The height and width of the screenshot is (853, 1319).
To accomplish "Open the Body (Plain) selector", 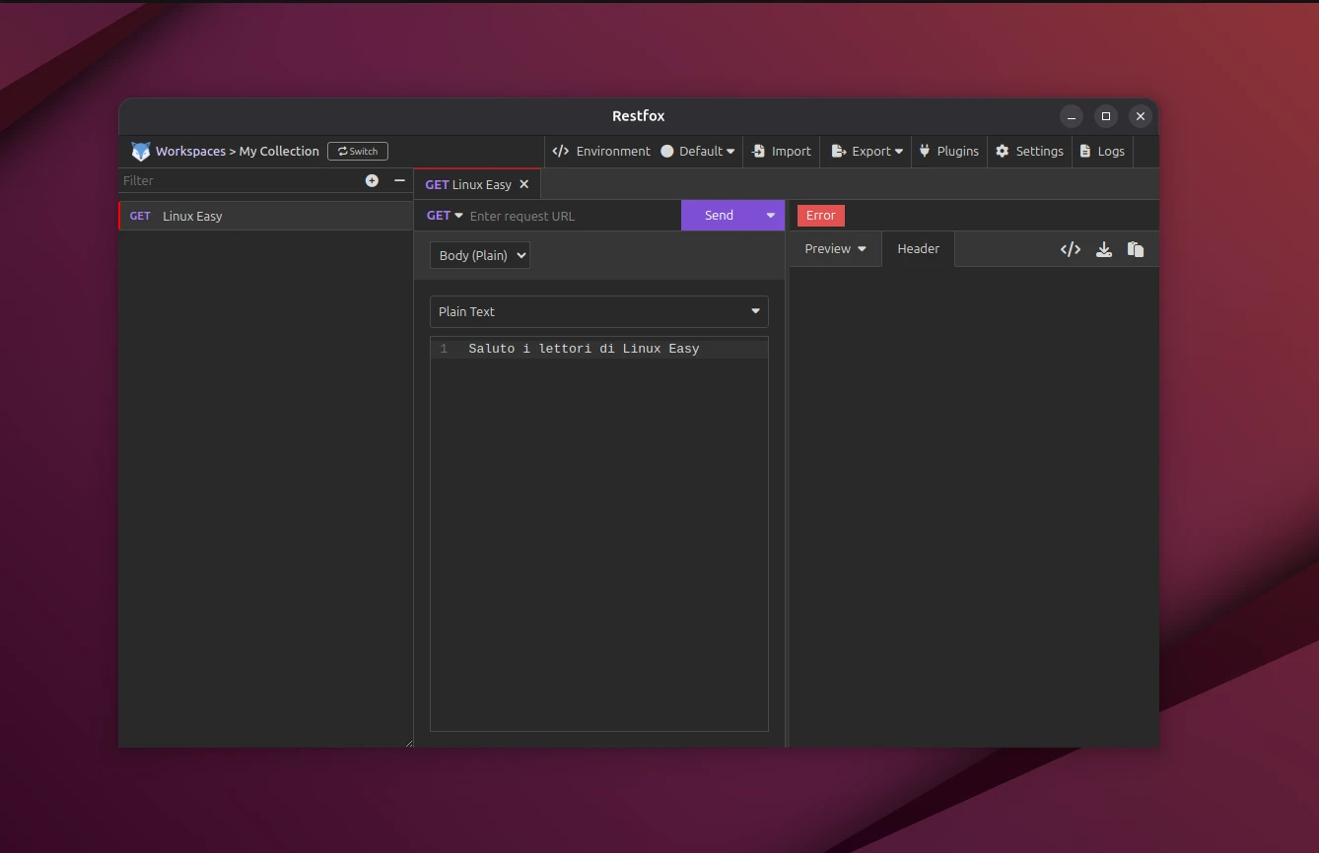I will [480, 256].
